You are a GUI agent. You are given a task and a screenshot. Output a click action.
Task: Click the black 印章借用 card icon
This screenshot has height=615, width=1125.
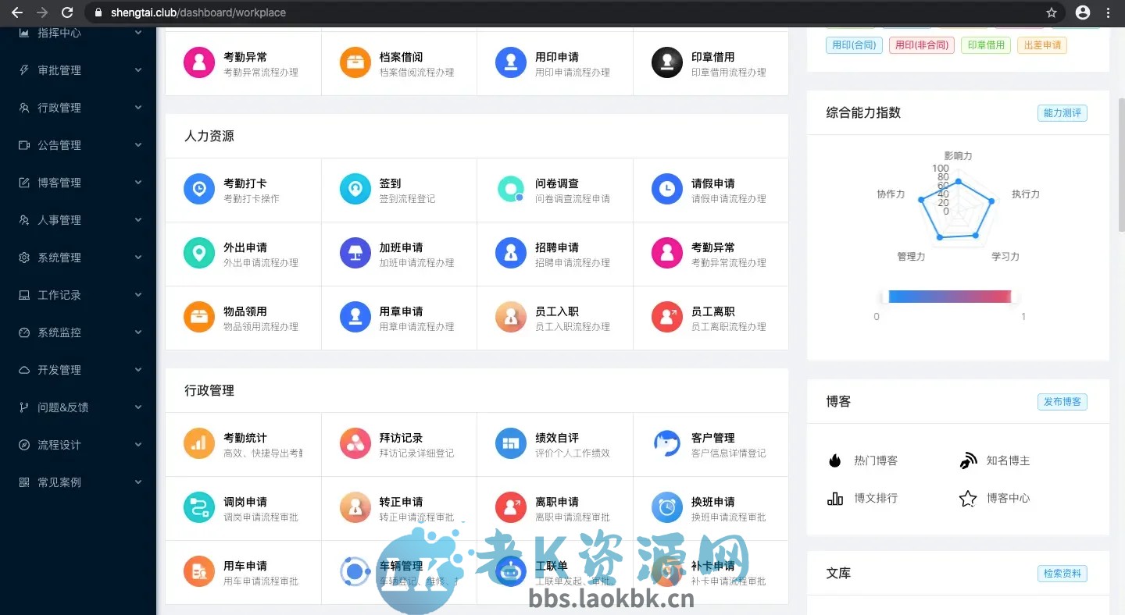[667, 62]
